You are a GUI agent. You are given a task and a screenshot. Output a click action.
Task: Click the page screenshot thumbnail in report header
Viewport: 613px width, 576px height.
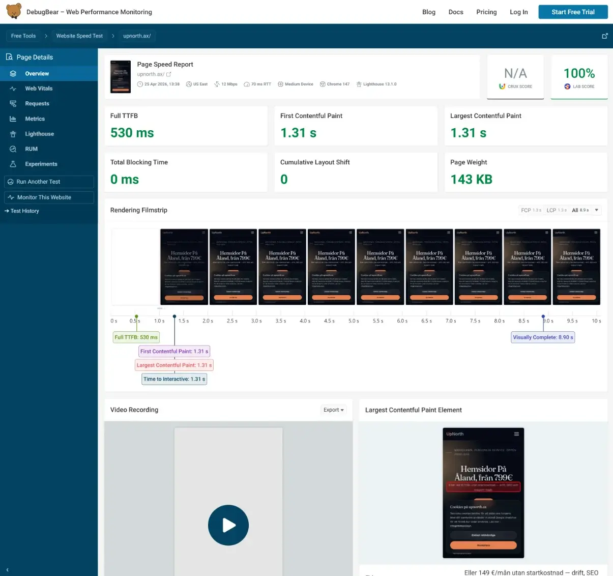121,77
